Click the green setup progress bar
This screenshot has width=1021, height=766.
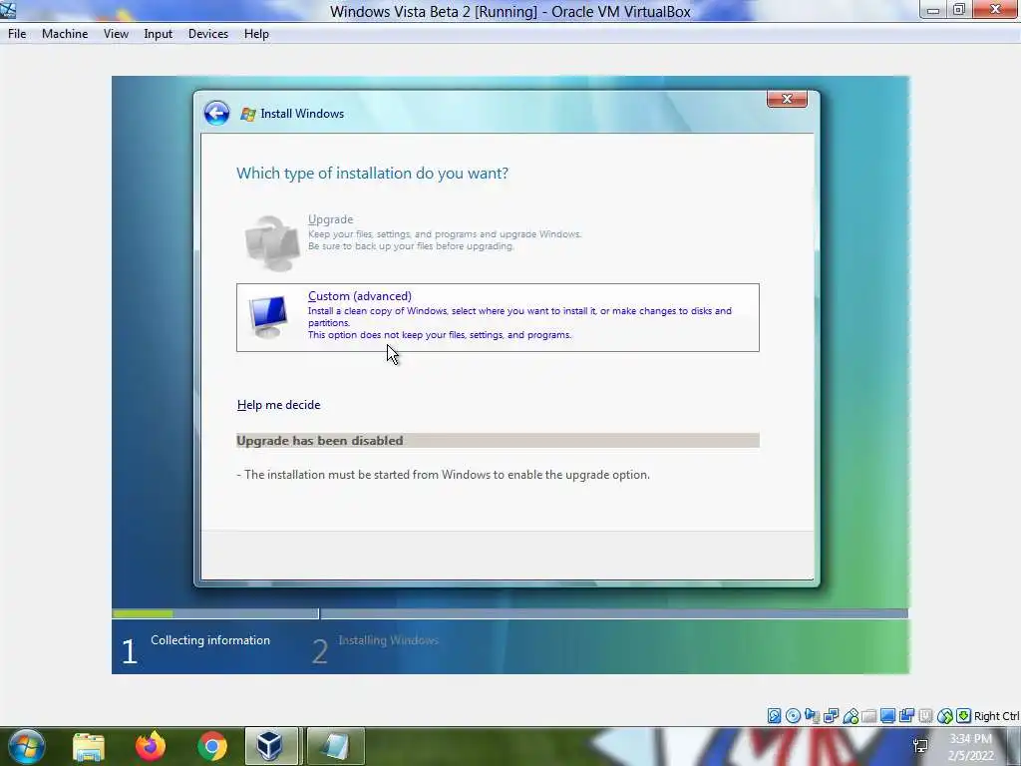click(143, 613)
